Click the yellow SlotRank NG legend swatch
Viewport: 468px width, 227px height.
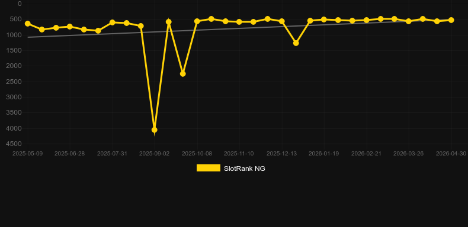coord(209,168)
